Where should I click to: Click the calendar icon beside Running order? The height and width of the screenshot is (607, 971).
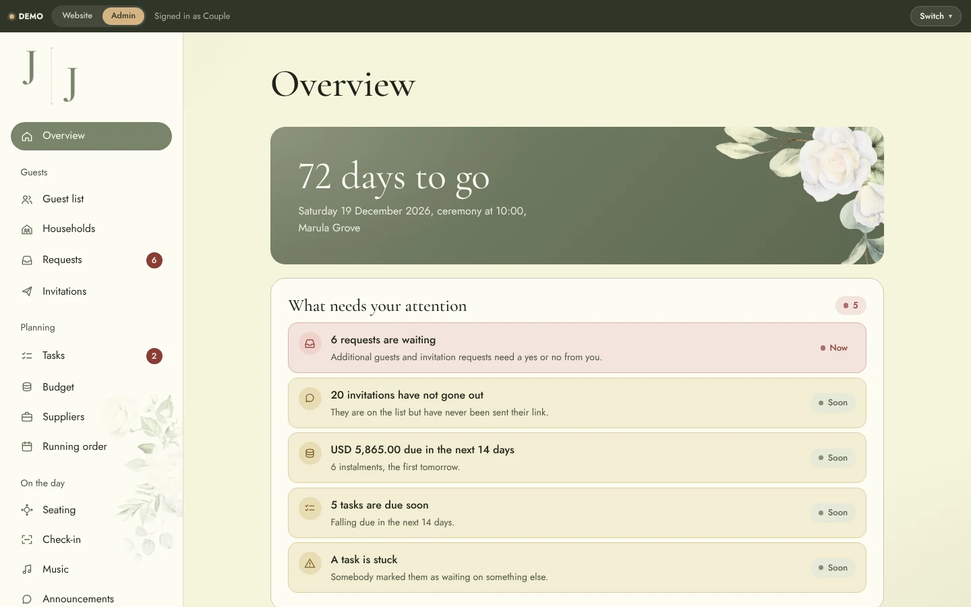click(x=27, y=446)
